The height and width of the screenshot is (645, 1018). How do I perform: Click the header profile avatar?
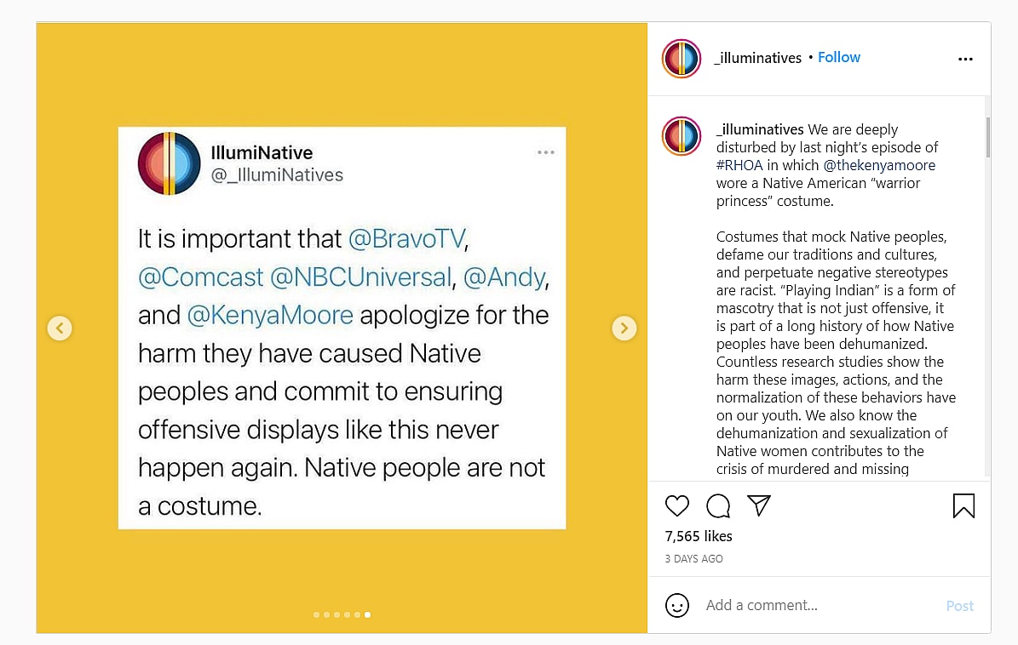coord(682,59)
